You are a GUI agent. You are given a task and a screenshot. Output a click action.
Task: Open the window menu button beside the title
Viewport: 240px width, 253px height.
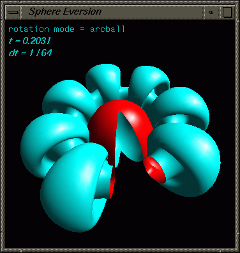click(x=13, y=12)
